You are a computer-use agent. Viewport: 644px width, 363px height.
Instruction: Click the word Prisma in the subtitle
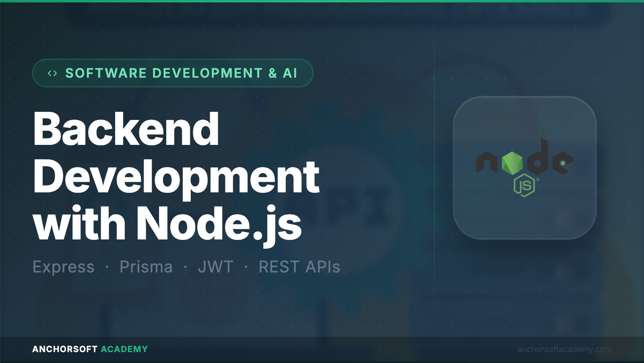click(146, 267)
